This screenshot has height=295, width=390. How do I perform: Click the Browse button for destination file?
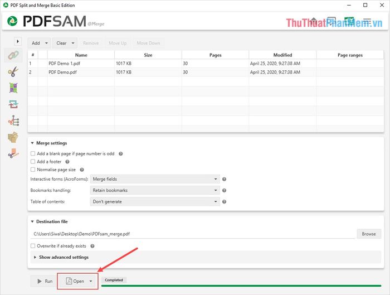pyautogui.click(x=368, y=234)
